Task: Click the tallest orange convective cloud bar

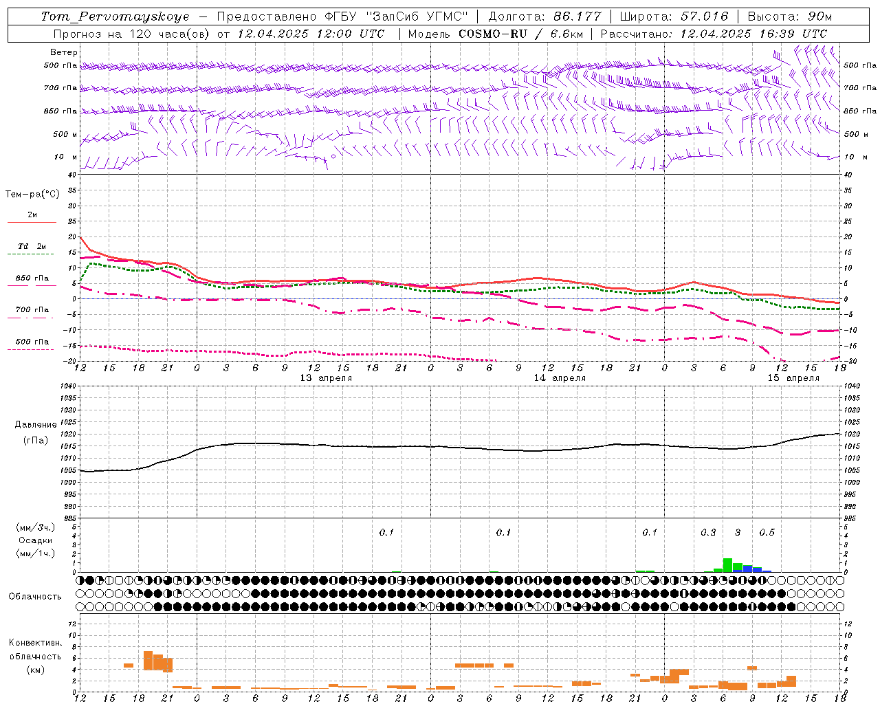Action: click(x=148, y=661)
